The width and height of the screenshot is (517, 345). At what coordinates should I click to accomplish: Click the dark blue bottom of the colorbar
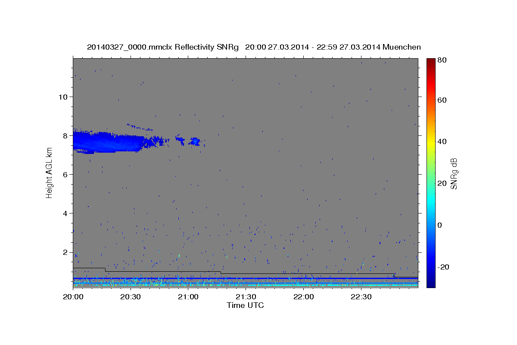click(431, 282)
